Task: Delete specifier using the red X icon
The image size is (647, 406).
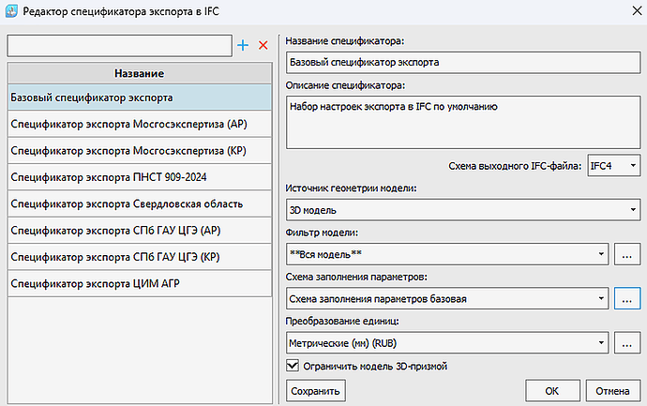Action: click(x=263, y=45)
